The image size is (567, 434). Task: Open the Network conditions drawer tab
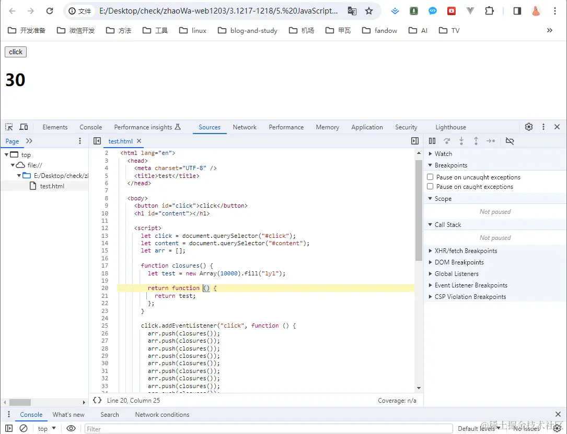(x=162, y=415)
